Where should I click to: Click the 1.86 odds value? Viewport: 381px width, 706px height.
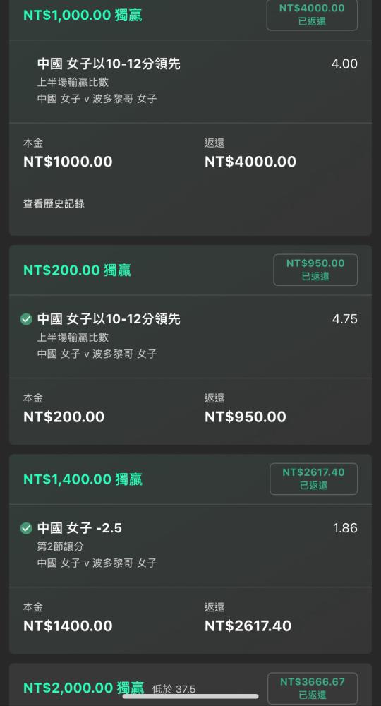pyautogui.click(x=345, y=528)
